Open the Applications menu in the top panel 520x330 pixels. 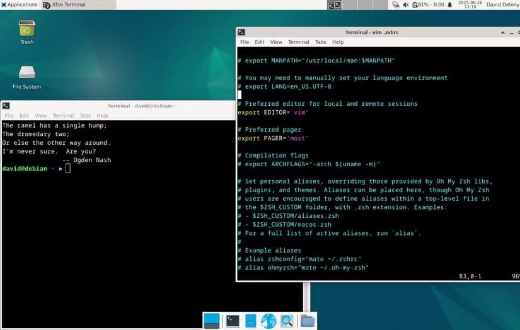(20, 4)
